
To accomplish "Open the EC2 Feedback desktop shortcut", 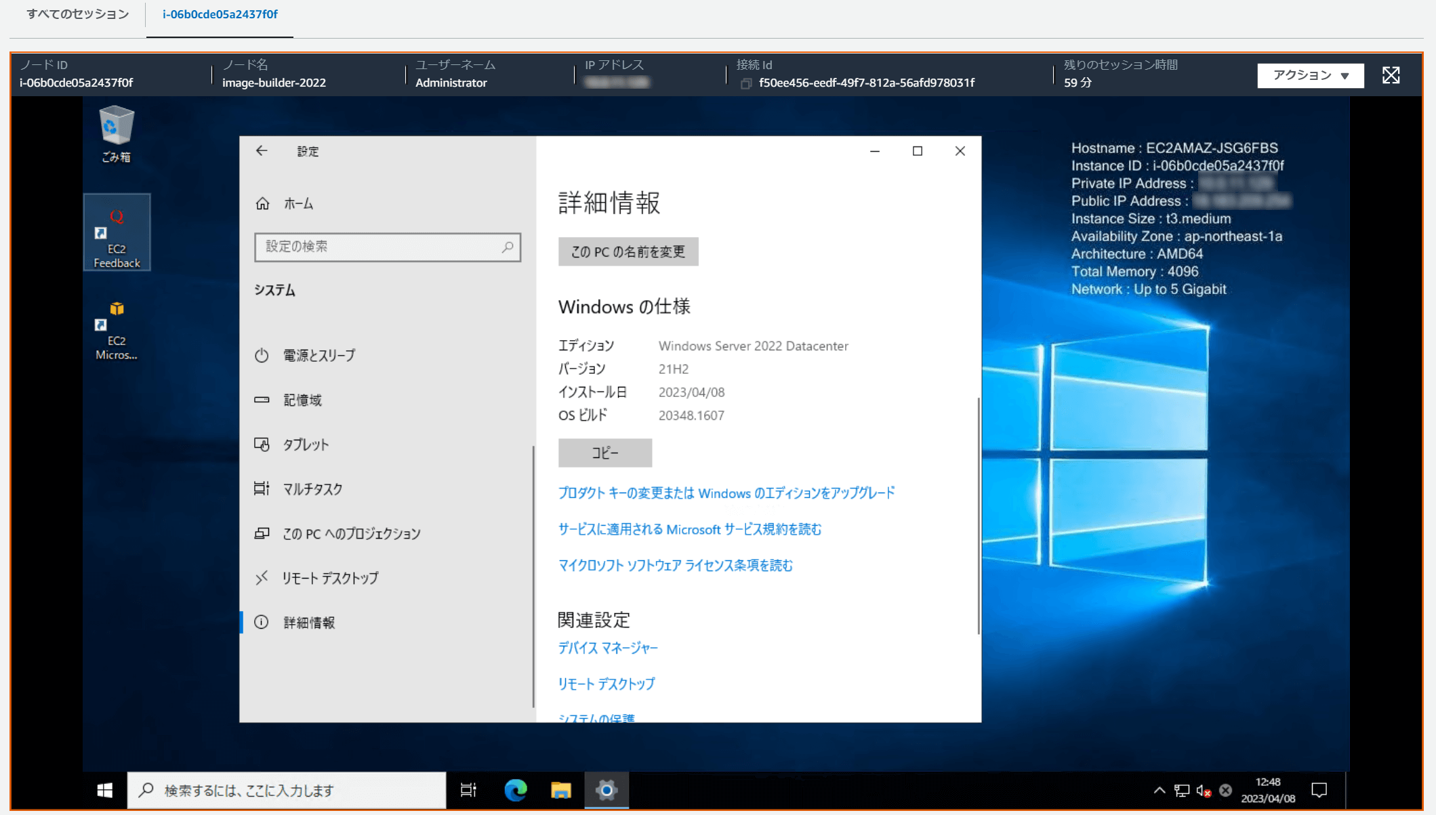I will pyautogui.click(x=117, y=233).
